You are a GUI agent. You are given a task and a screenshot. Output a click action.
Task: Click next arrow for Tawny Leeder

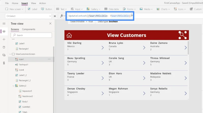pos(103,78)
